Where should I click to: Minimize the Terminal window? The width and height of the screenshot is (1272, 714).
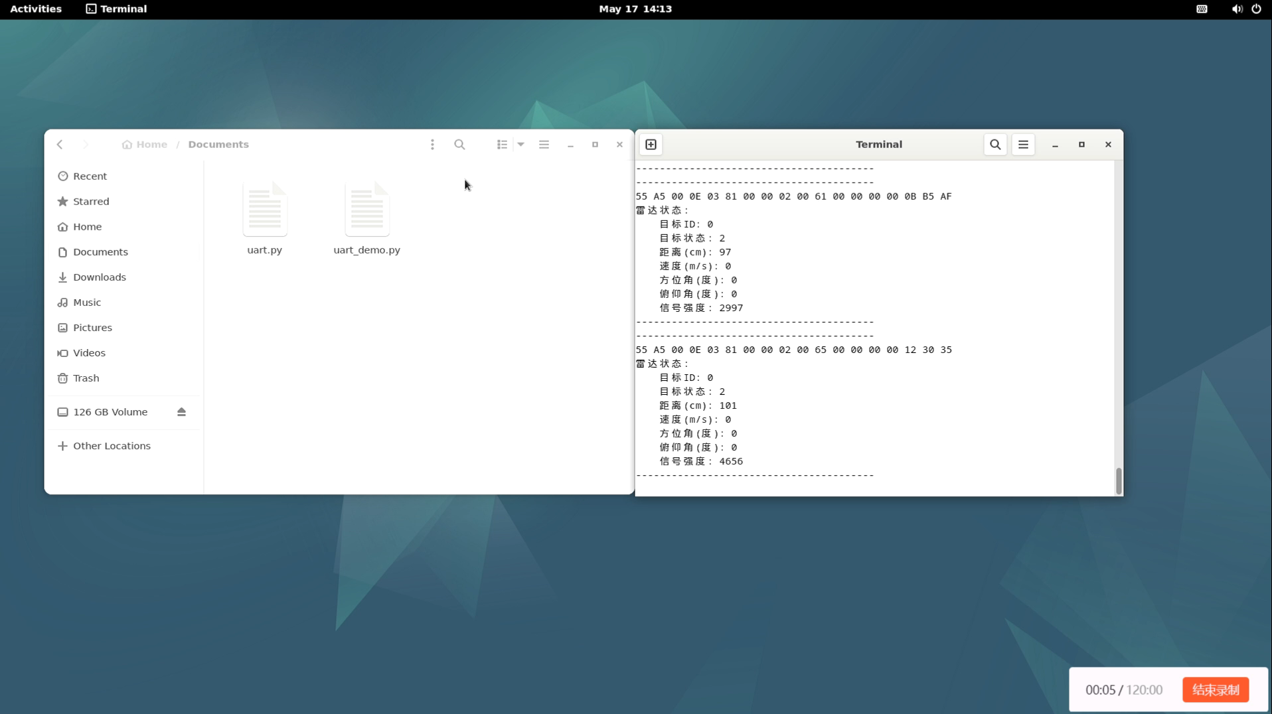tap(1055, 144)
